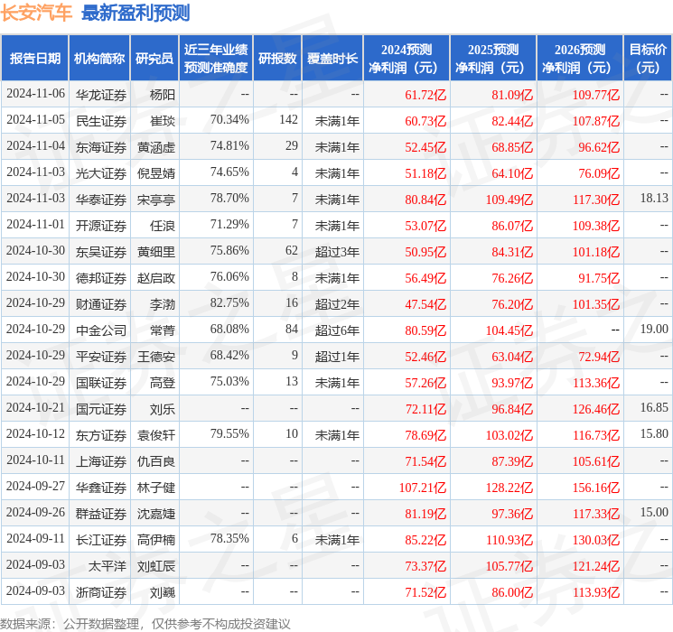
Task: Click the date 2024-11-04
Action: click(x=35, y=146)
